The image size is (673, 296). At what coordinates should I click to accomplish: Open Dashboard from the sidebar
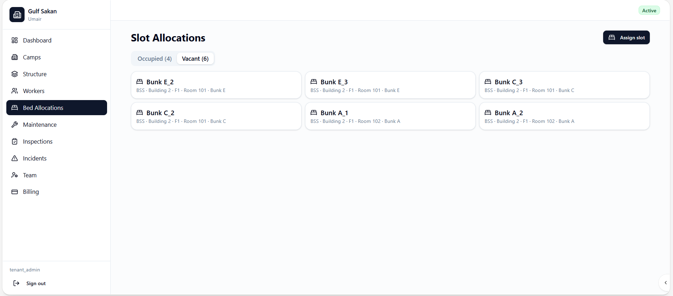pos(57,40)
